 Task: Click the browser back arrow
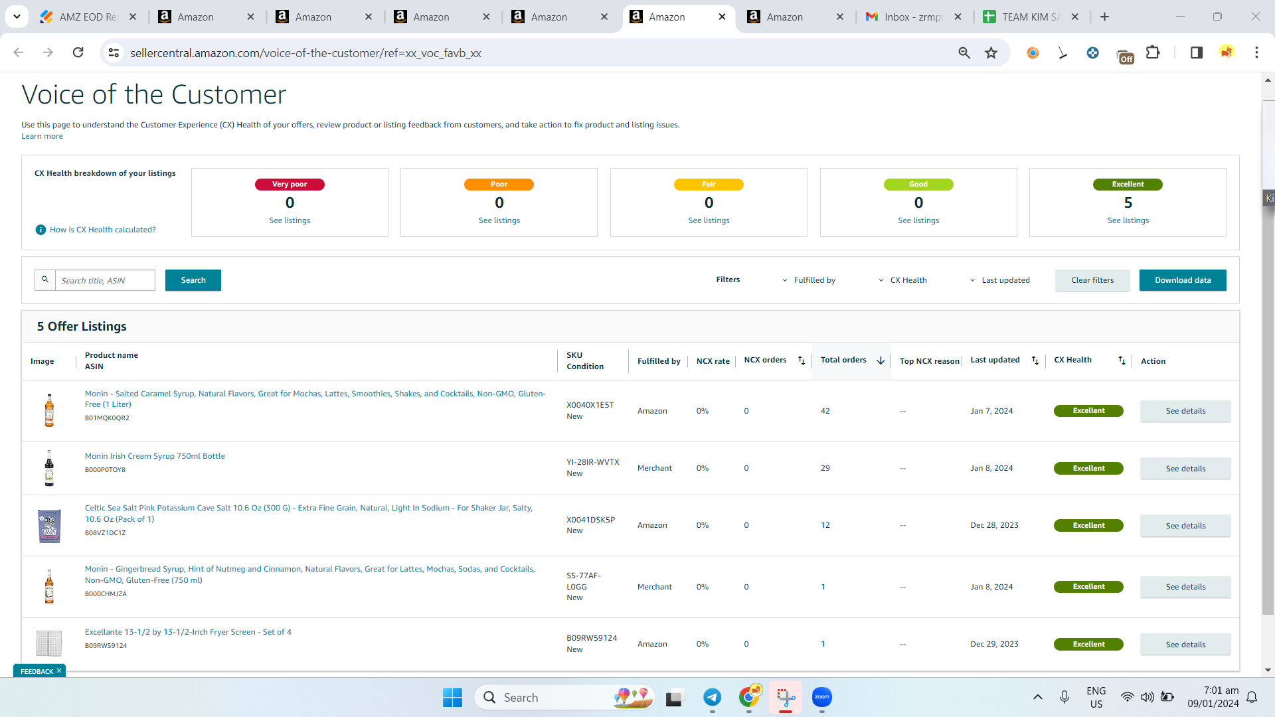[x=19, y=52]
